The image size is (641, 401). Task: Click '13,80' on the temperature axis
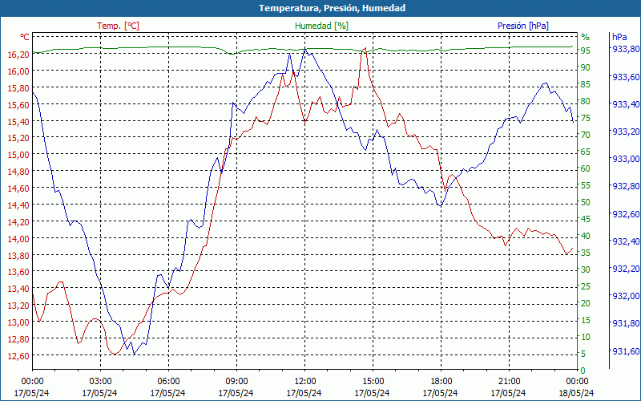click(18, 255)
